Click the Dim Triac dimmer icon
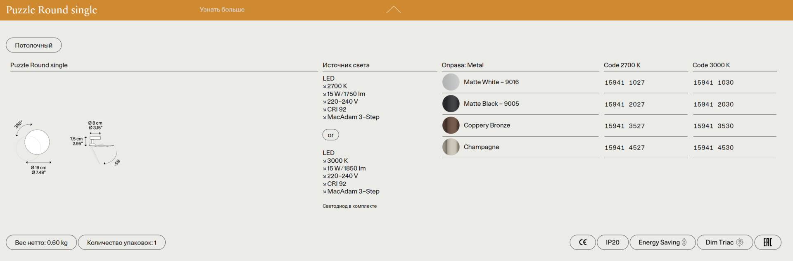The image size is (793, 261). tap(739, 242)
